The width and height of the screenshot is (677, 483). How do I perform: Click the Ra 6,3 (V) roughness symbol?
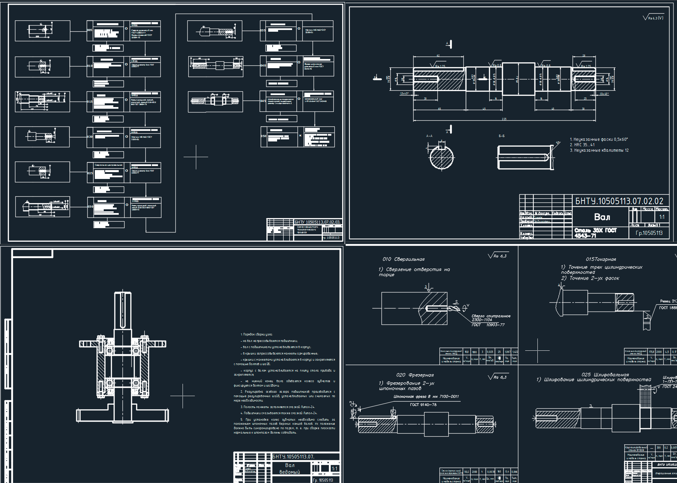click(653, 18)
